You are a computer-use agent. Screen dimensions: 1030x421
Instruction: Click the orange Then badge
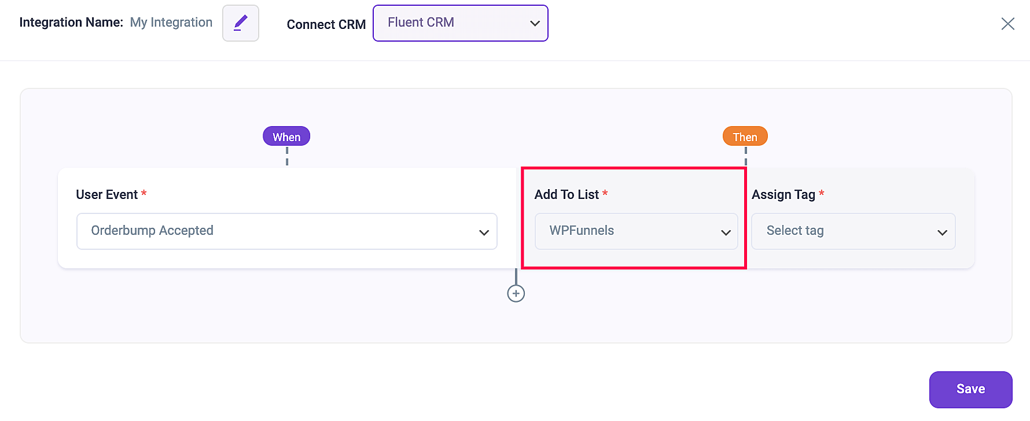[x=745, y=136]
